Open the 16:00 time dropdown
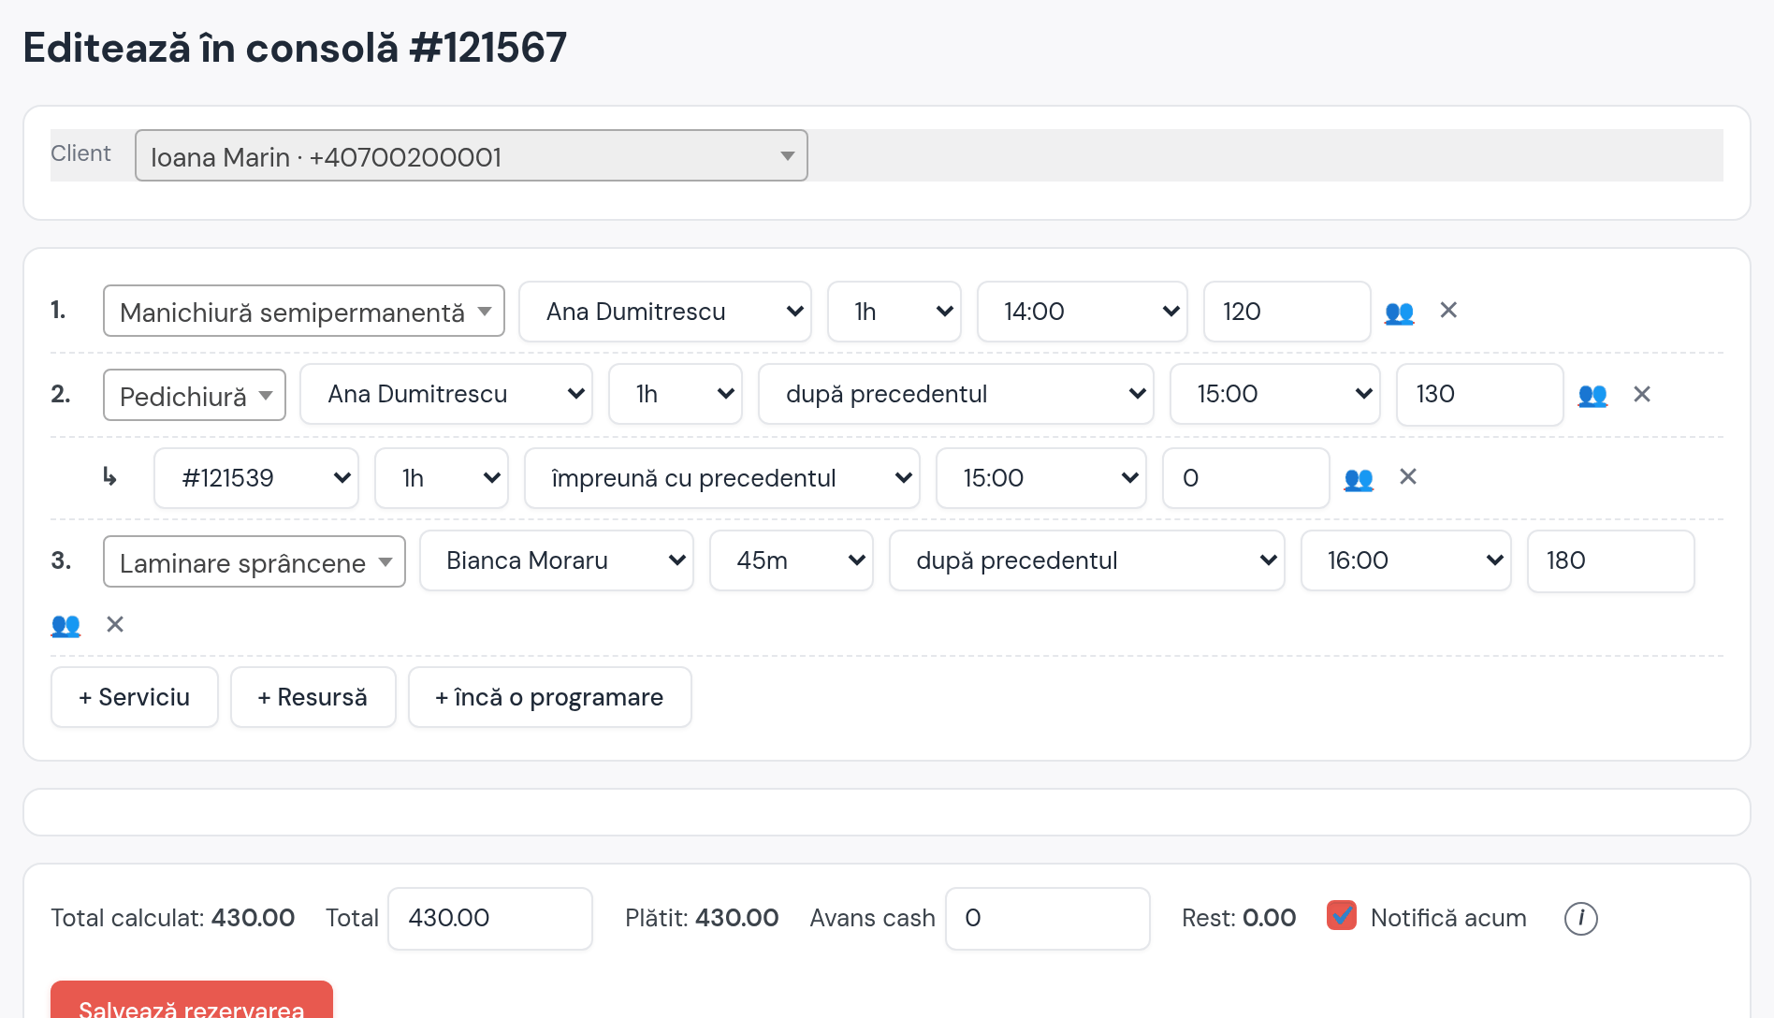This screenshot has height=1018, width=1774. point(1406,560)
